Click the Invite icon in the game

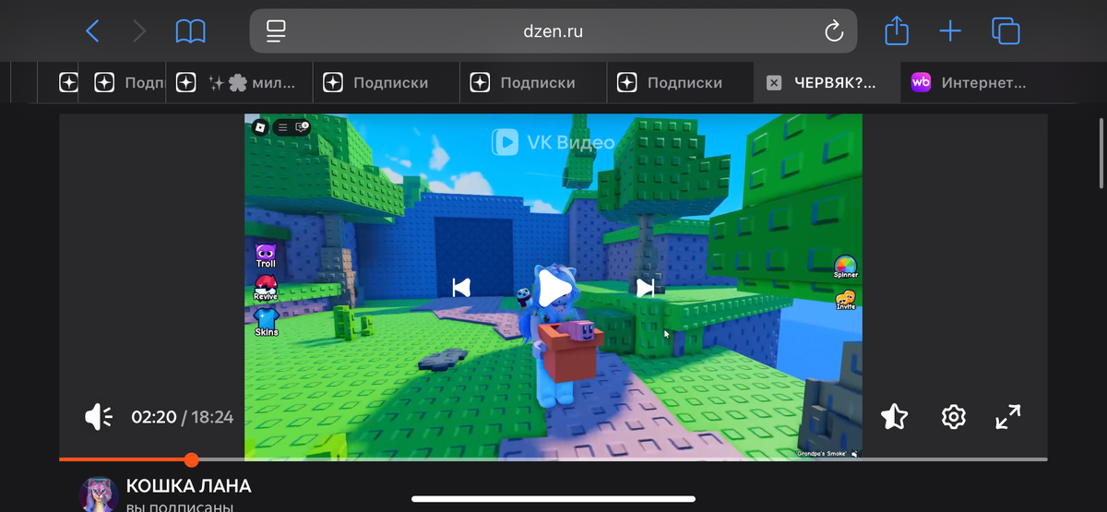tap(846, 300)
